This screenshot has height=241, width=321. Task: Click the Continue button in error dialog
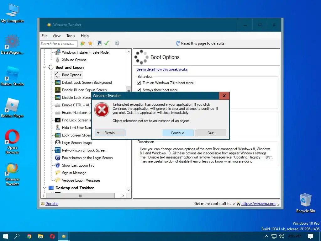tap(178, 133)
